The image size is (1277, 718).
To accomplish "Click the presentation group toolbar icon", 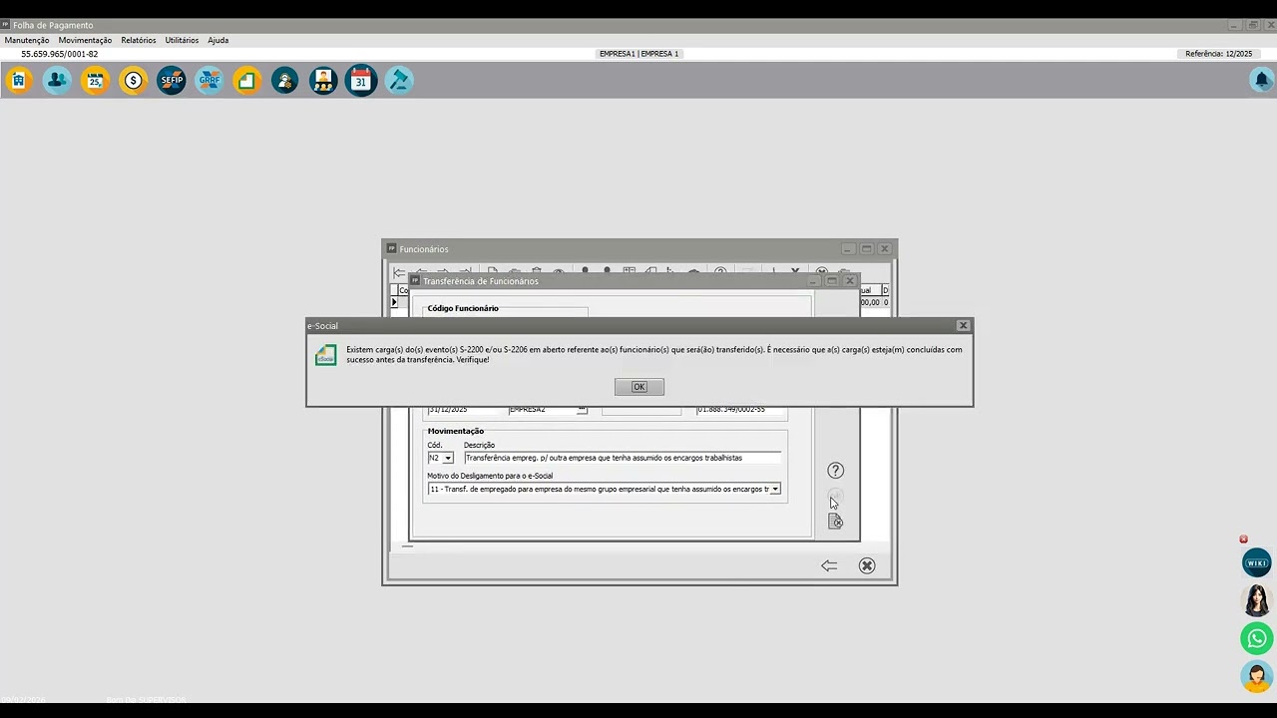I will tap(323, 81).
